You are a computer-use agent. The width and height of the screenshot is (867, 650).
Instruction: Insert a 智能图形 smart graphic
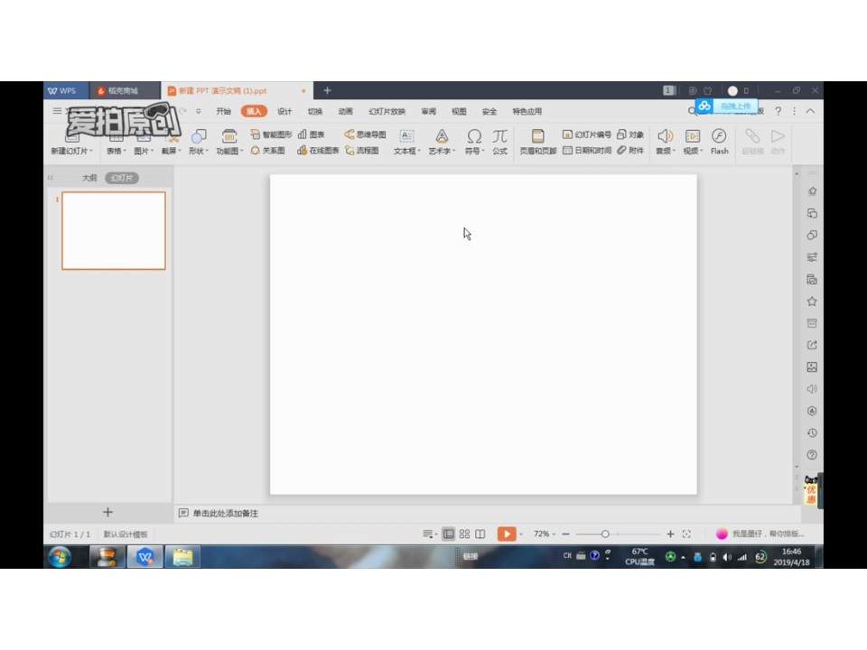[x=271, y=135]
